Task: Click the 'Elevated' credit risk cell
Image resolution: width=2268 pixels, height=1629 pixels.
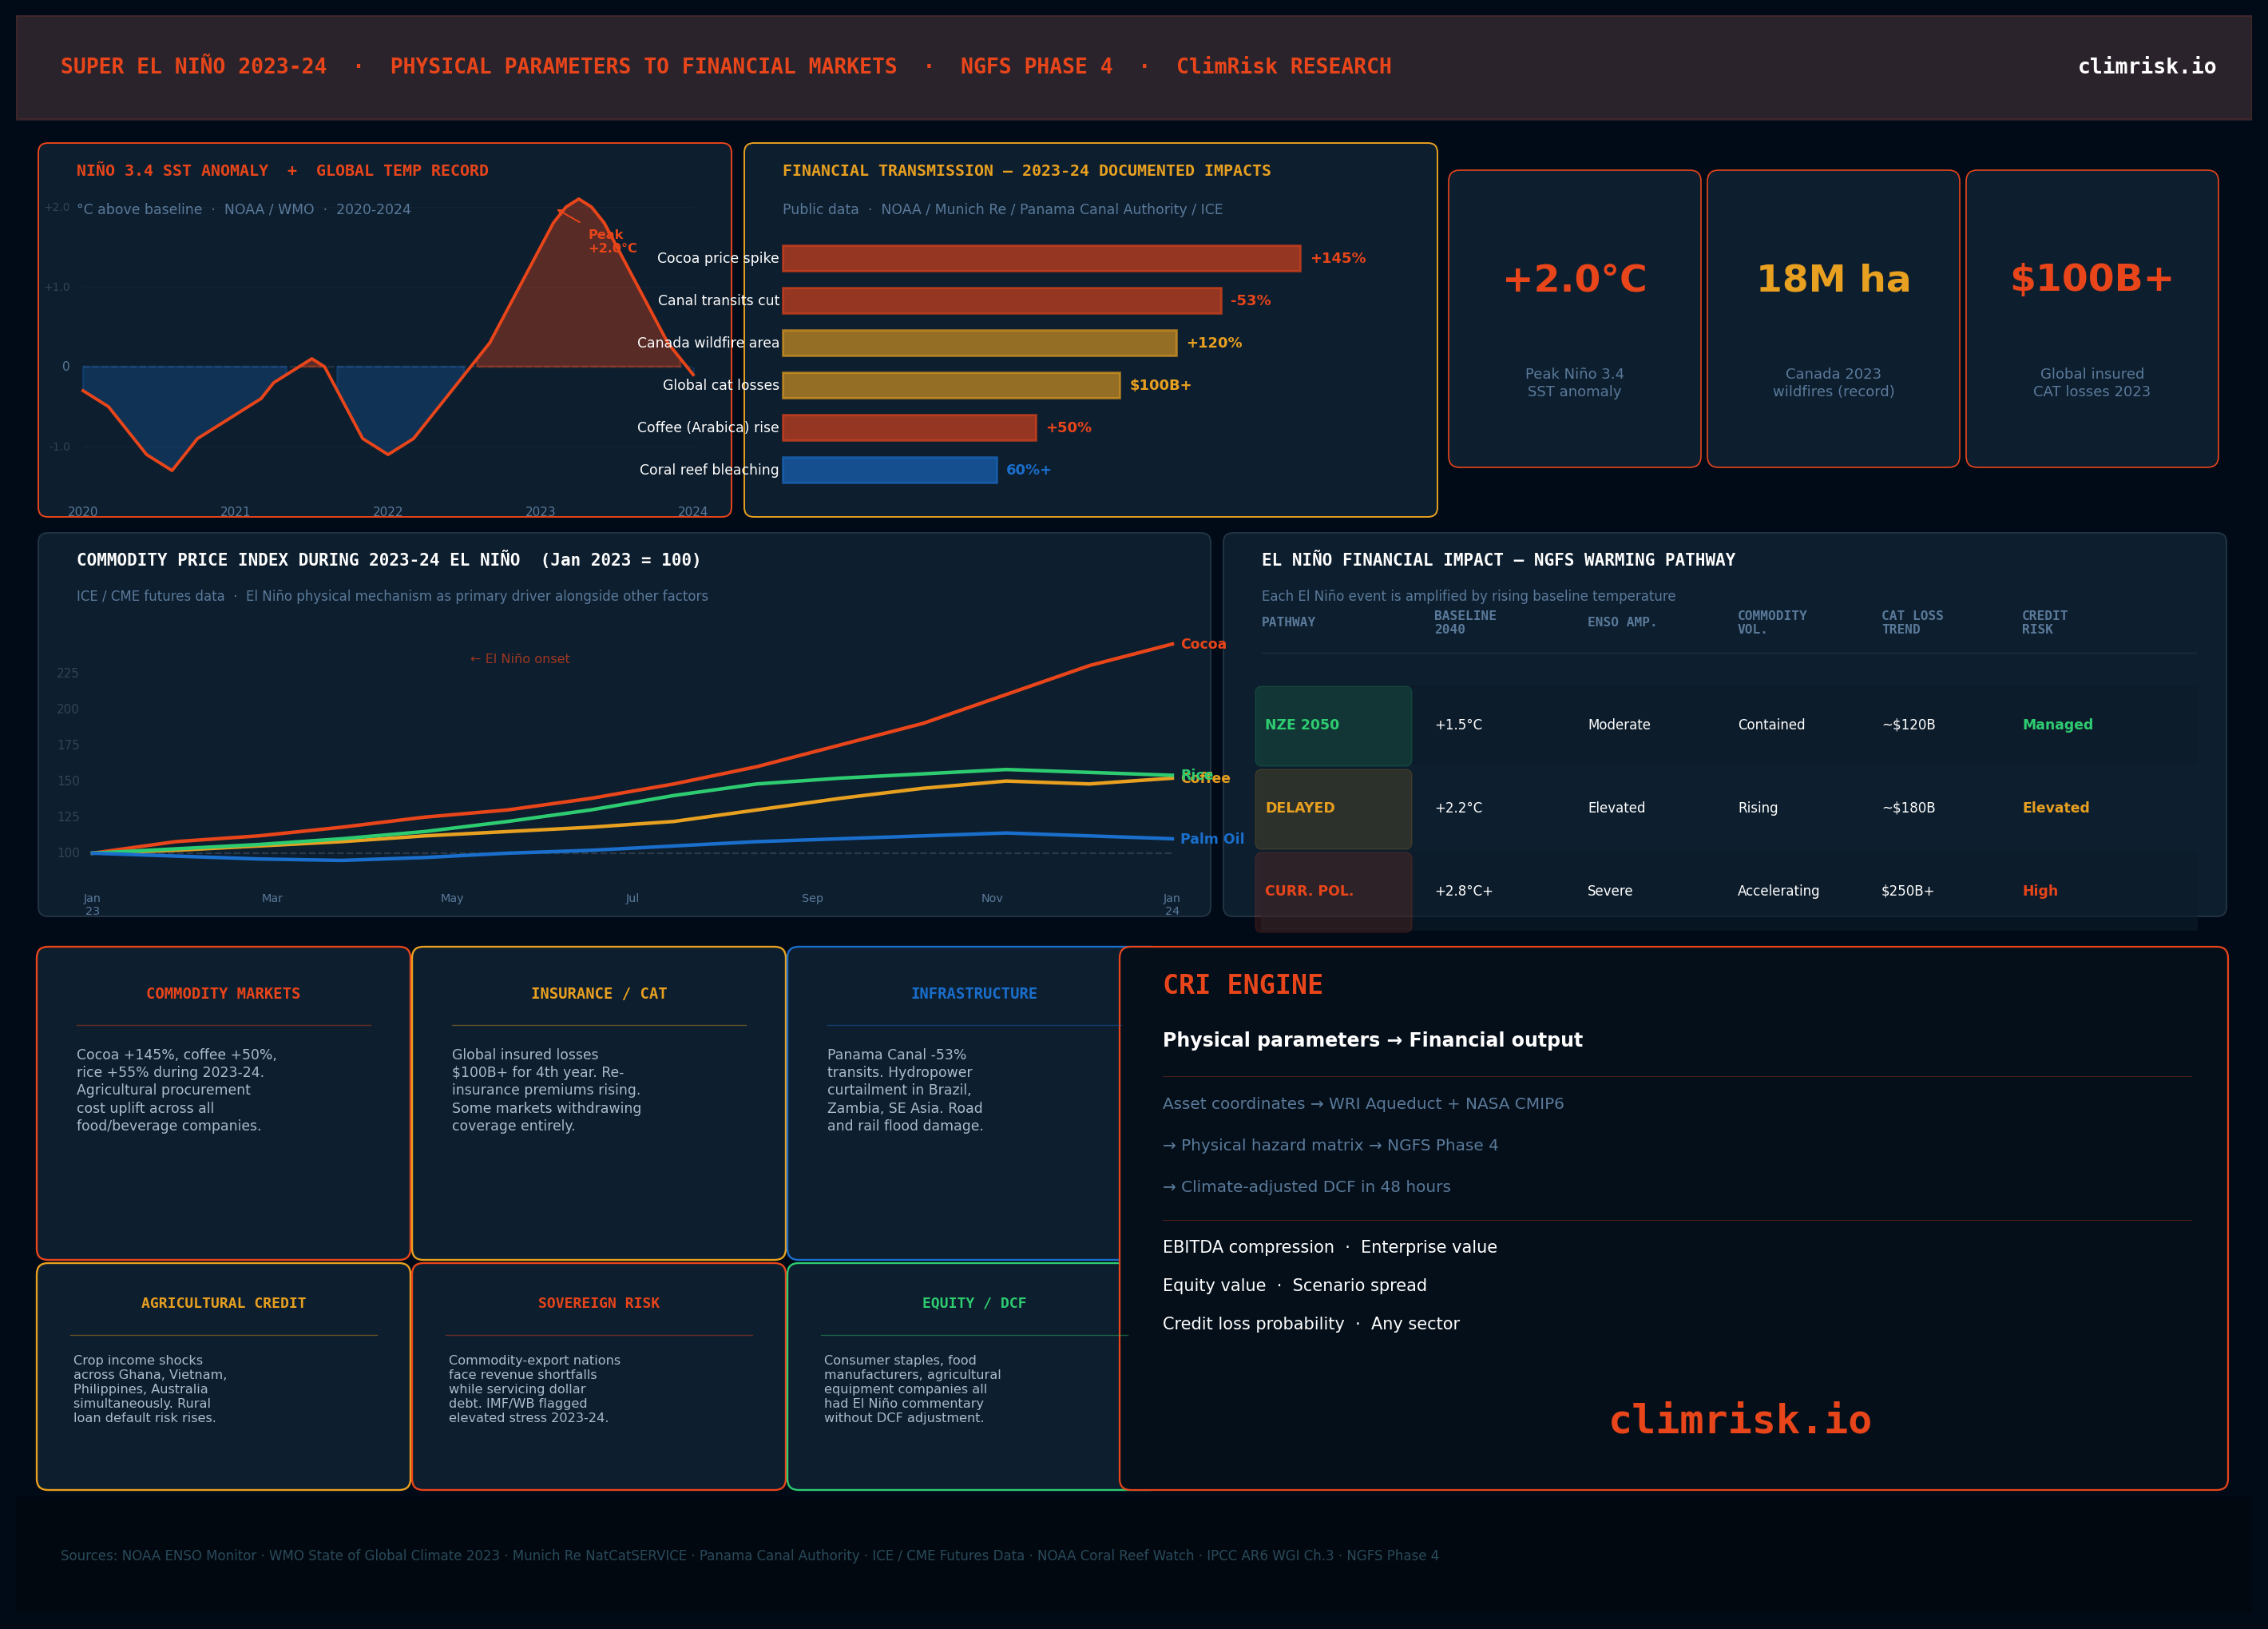Action: click(x=2055, y=808)
